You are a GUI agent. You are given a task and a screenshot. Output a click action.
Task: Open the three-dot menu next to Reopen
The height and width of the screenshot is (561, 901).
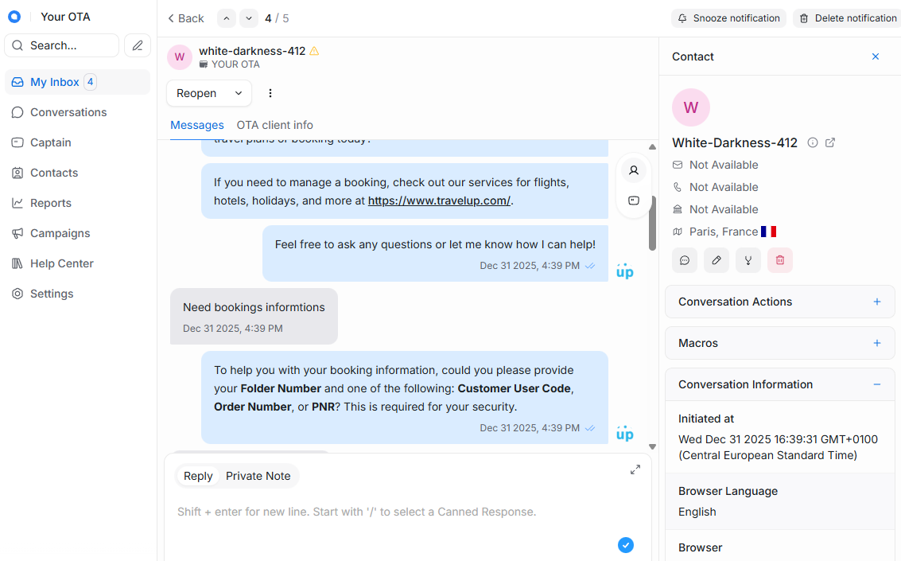pyautogui.click(x=270, y=93)
